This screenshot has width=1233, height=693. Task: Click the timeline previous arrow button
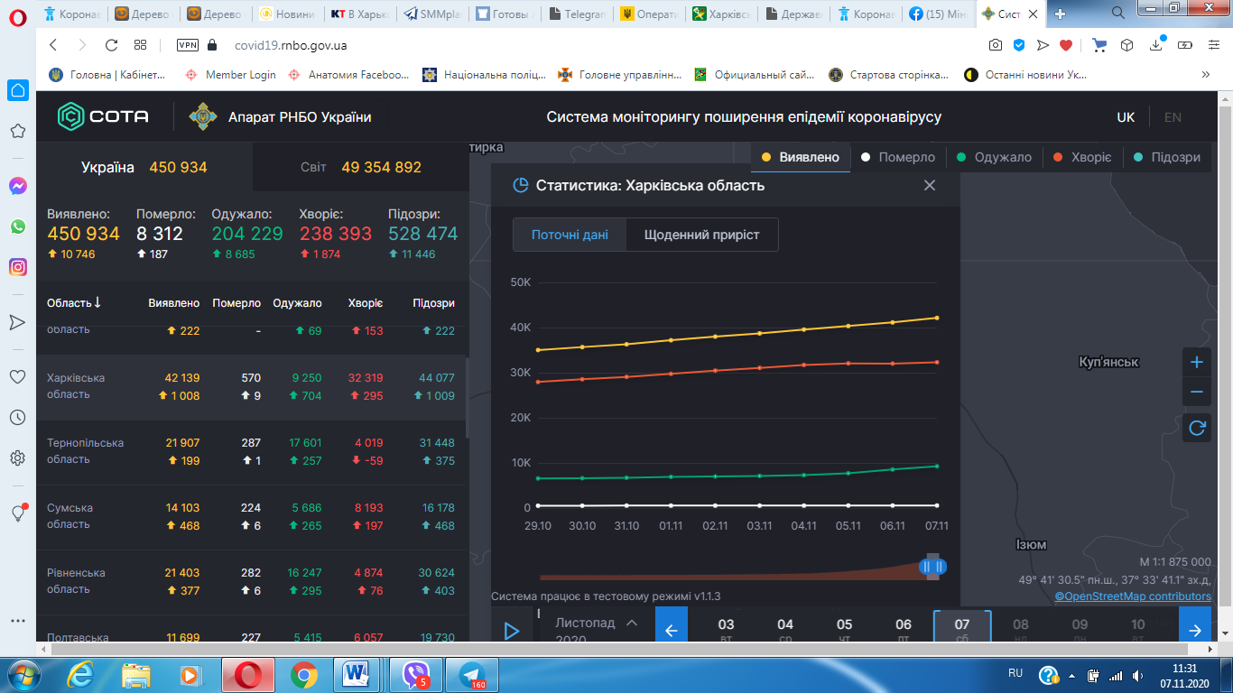coord(671,630)
